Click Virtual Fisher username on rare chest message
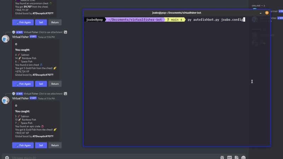Viewport: 283px width, 159px height. [21, 37]
